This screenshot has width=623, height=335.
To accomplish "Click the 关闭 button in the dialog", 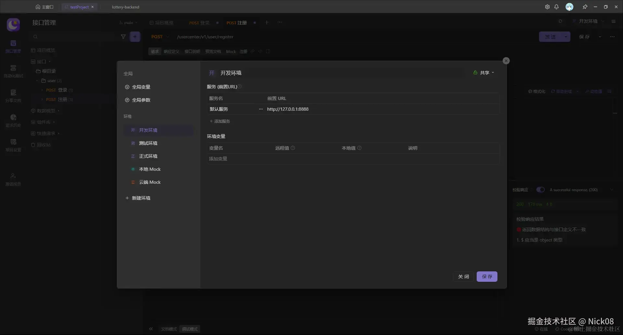I will (x=463, y=277).
